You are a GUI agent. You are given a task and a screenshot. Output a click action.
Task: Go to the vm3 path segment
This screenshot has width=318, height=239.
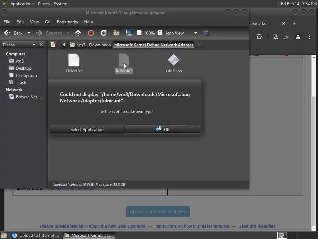[x=78, y=45]
